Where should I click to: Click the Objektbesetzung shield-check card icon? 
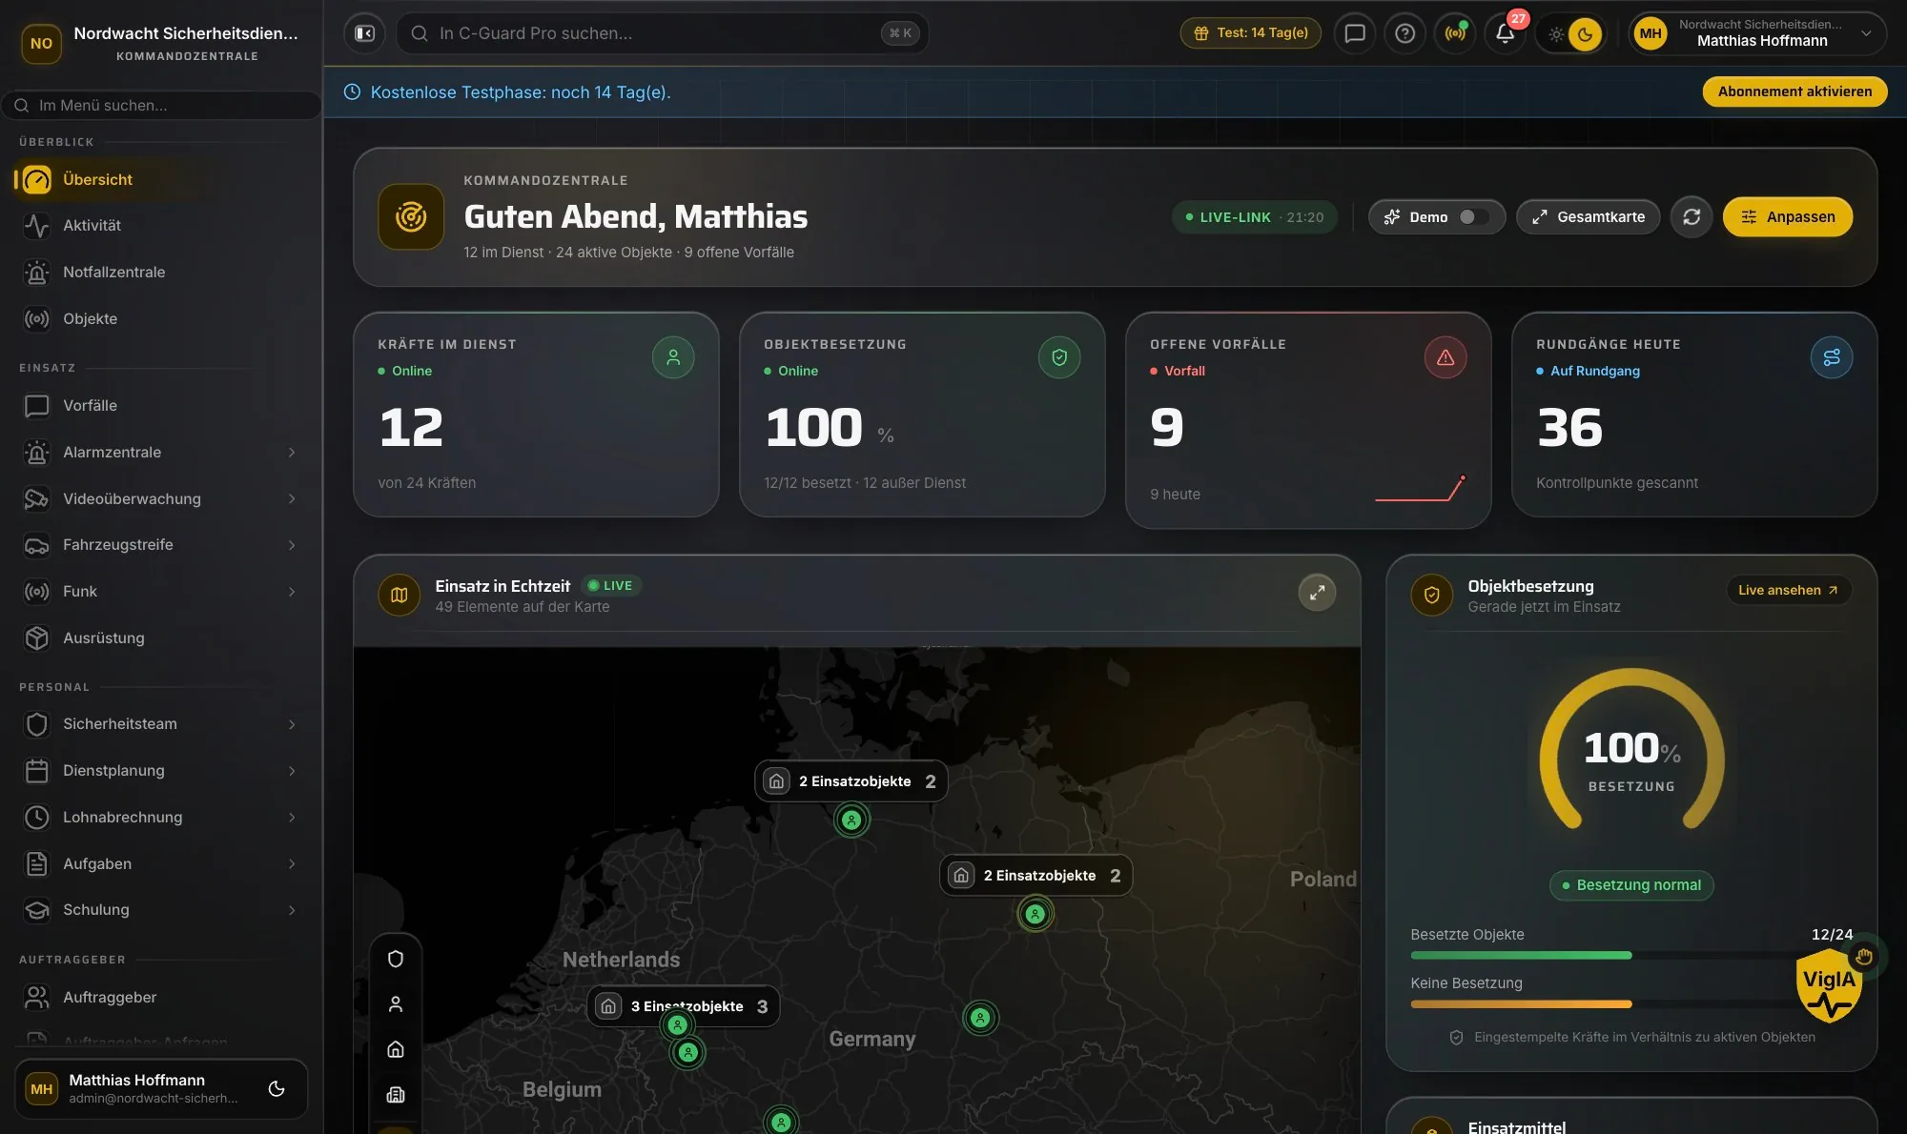click(x=1059, y=357)
